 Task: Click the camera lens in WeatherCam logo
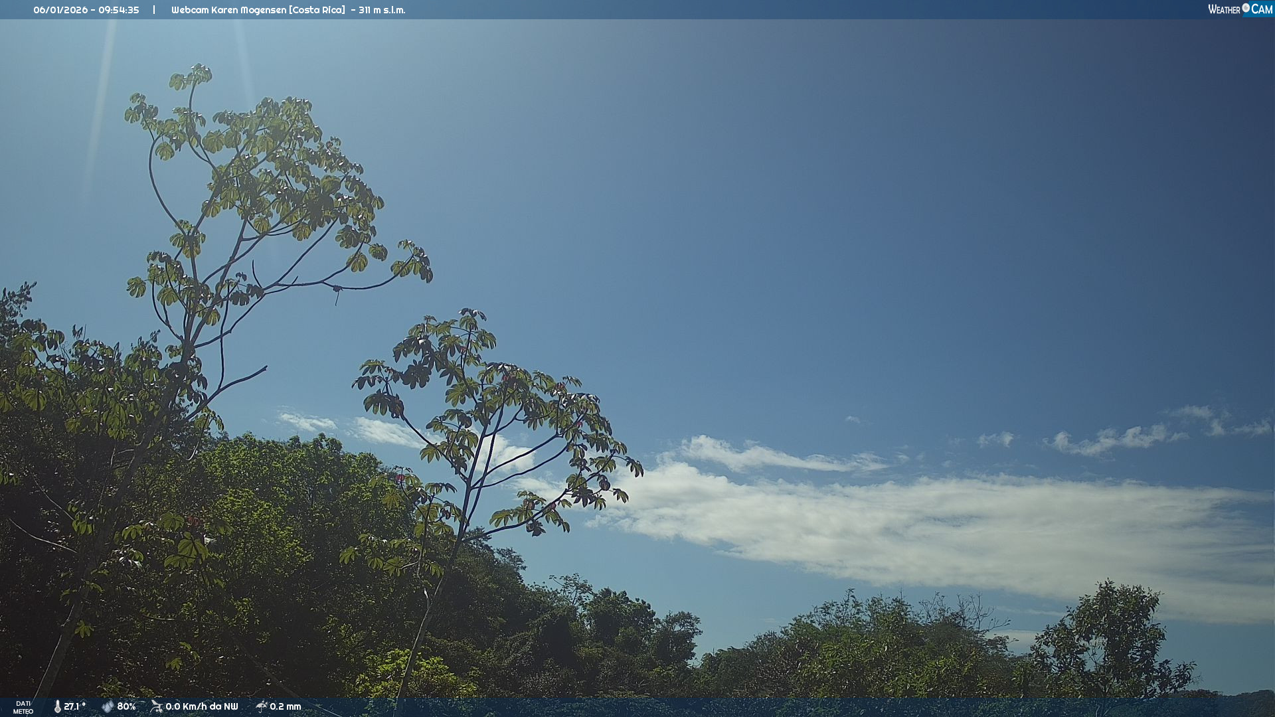click(1246, 8)
